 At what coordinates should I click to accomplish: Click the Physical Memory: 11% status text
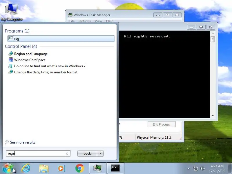coord(154,137)
